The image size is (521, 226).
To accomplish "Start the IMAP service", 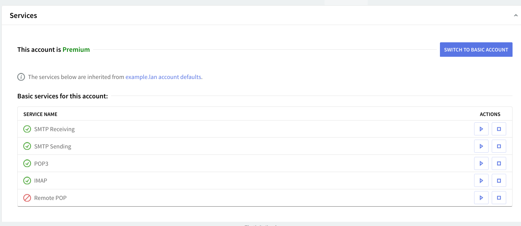I will point(481,181).
